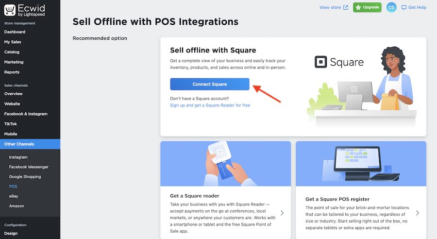Open the Instagram sub-item

tap(18, 157)
